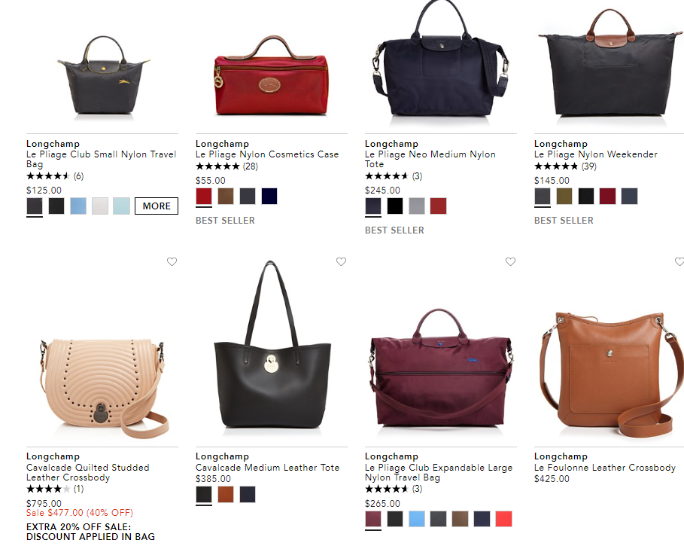Pick black swatch for Neo Medium Nylon Tote

[x=395, y=206]
